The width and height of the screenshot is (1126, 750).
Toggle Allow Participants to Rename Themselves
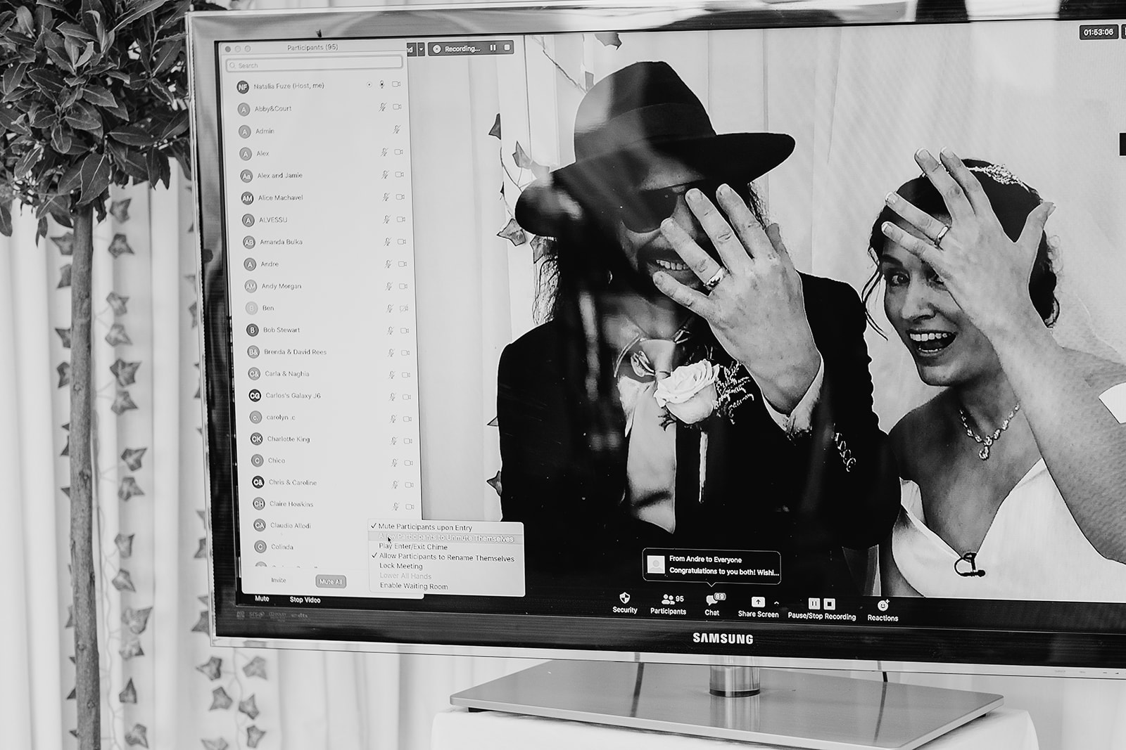coord(446,557)
